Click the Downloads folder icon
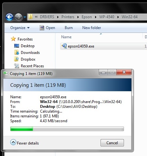Image resolution: width=147 pixels, height=156 pixels. (x=17, y=52)
